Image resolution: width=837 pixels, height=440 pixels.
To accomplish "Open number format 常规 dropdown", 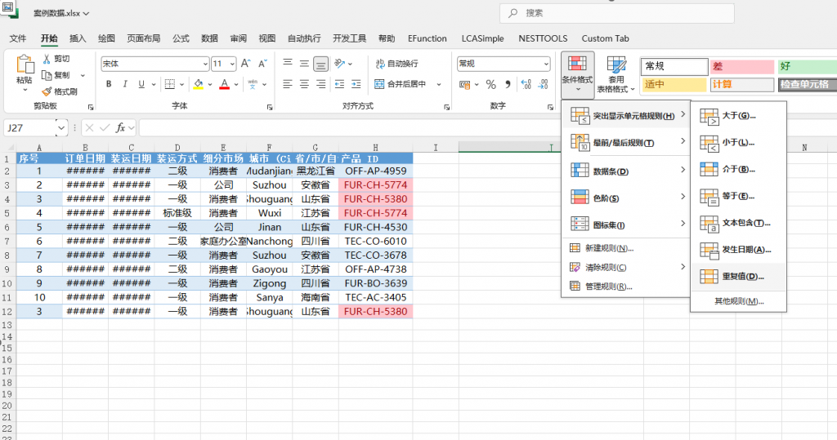I will (545, 64).
